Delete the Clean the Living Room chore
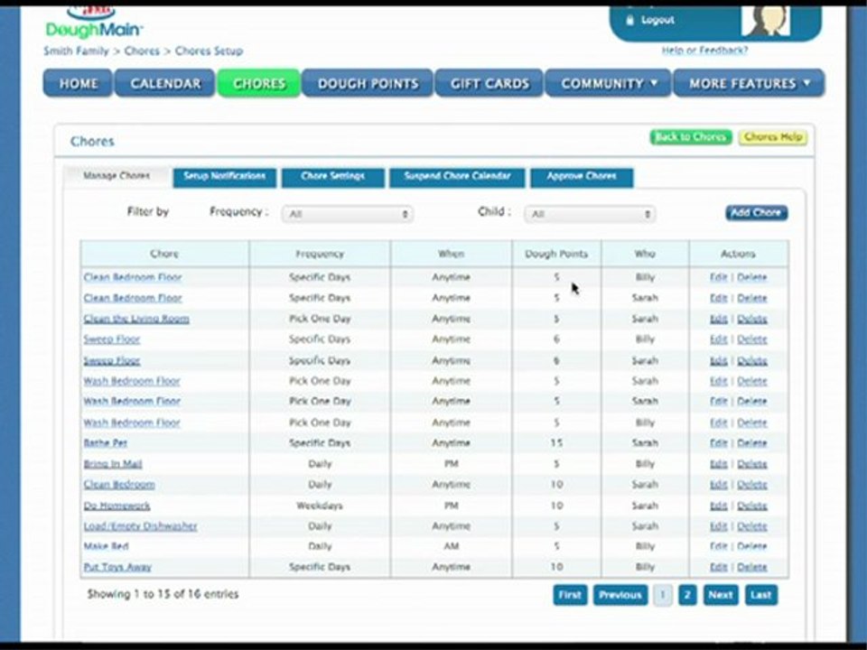Screen dimensions: 867x650 pos(752,319)
